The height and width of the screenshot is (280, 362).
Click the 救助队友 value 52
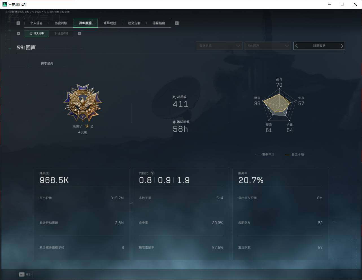click(x=320, y=223)
